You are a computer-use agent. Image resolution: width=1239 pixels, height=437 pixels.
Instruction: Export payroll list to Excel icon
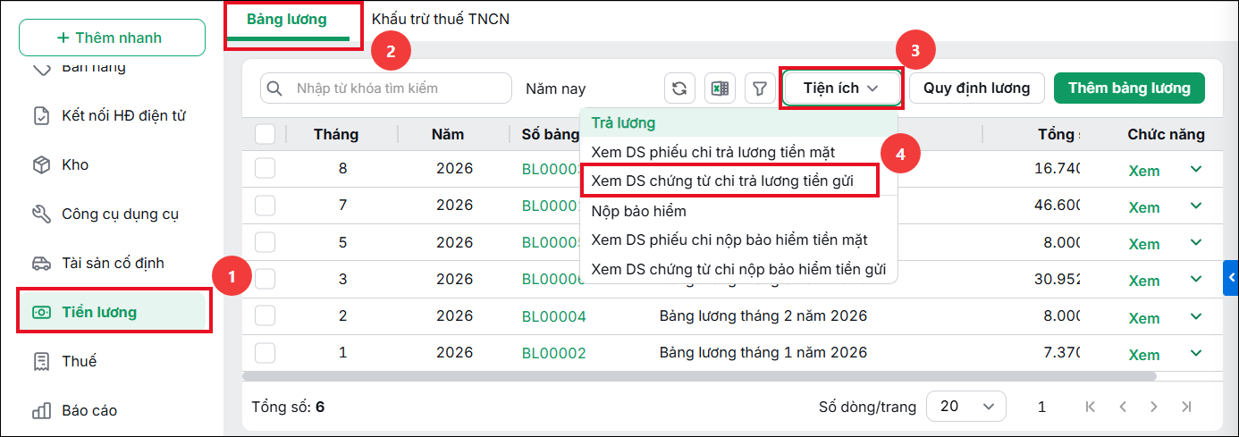[x=720, y=88]
